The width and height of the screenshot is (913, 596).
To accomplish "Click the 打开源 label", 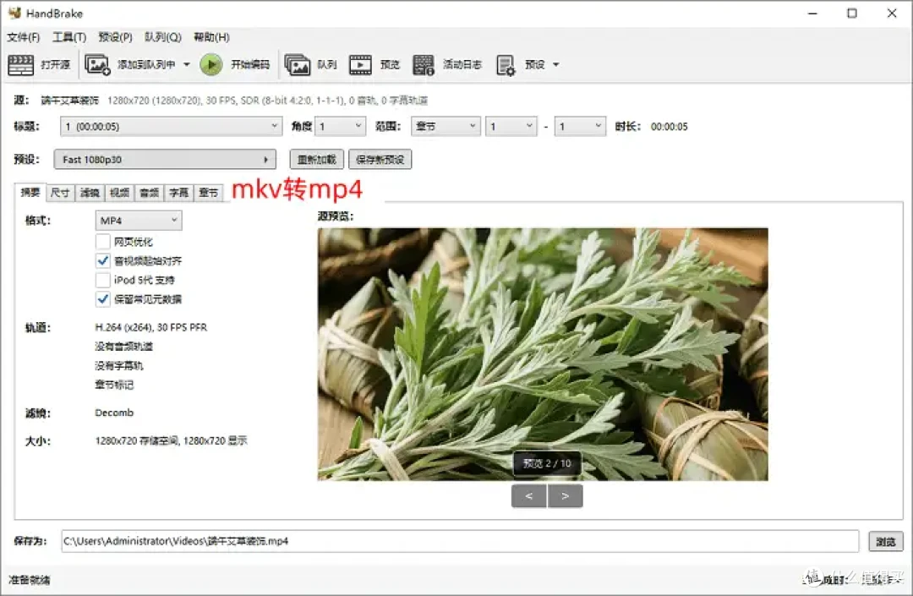I will (55, 64).
